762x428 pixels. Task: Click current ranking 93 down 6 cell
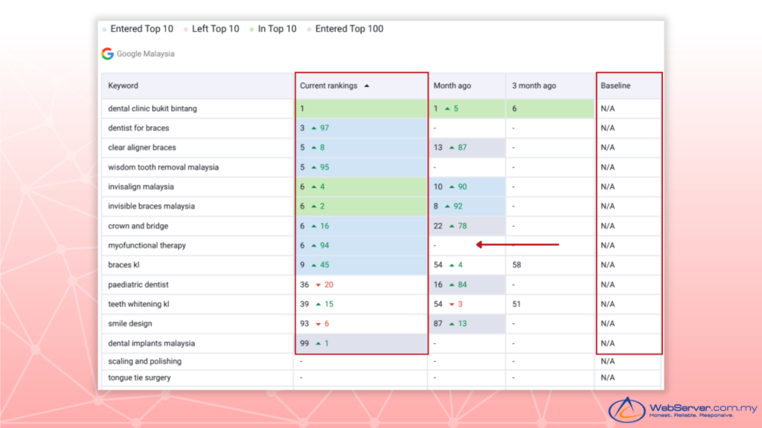point(361,324)
